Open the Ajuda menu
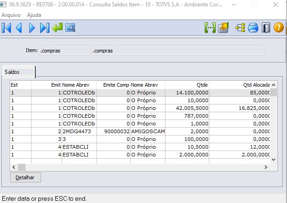 [x=34, y=15]
